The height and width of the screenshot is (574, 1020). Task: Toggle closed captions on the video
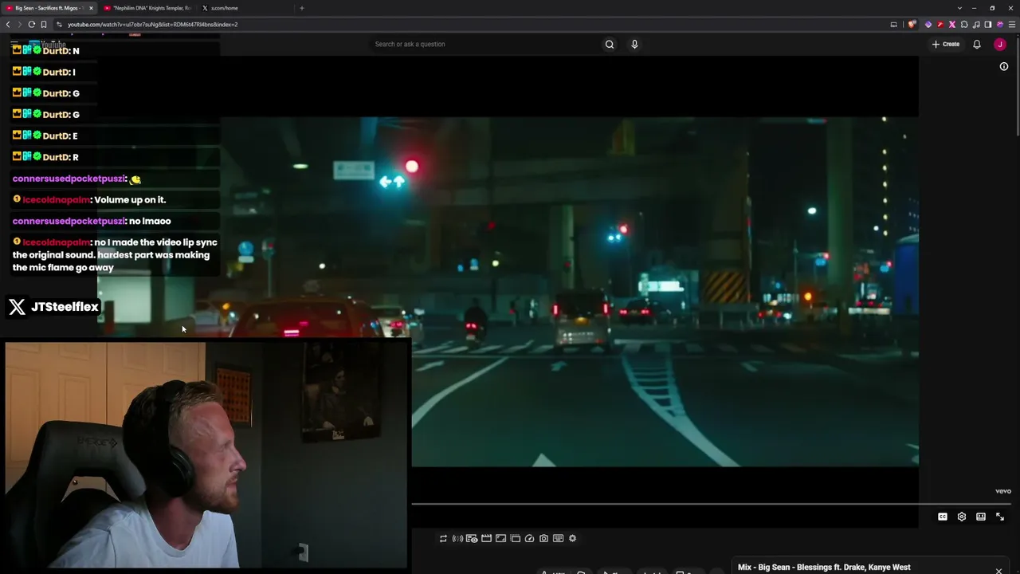pyautogui.click(x=943, y=517)
